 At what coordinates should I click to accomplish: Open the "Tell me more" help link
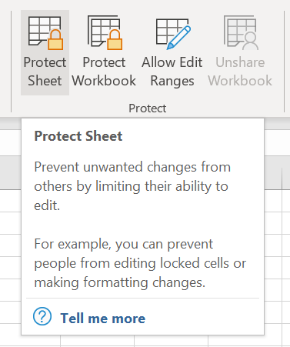pyautogui.click(x=103, y=319)
